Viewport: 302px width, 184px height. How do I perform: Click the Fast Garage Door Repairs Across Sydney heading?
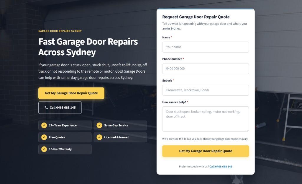coord(88,47)
